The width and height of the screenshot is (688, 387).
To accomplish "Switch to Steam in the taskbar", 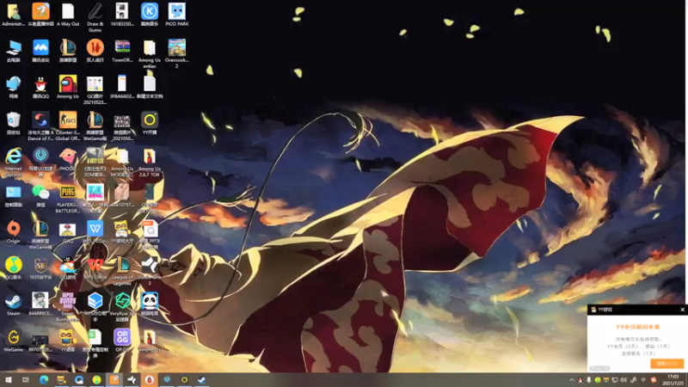I will (x=202, y=379).
